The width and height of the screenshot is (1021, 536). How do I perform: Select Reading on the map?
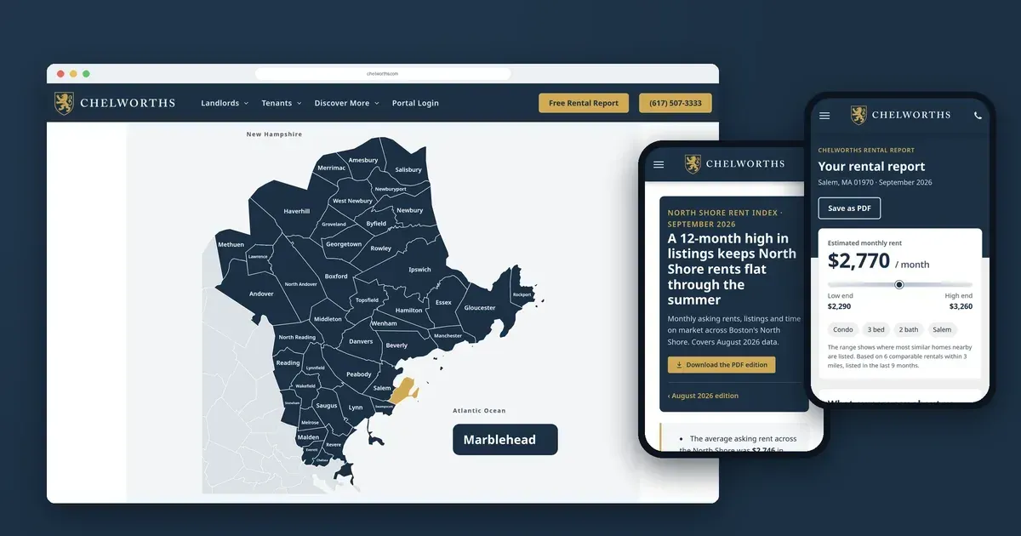point(288,363)
